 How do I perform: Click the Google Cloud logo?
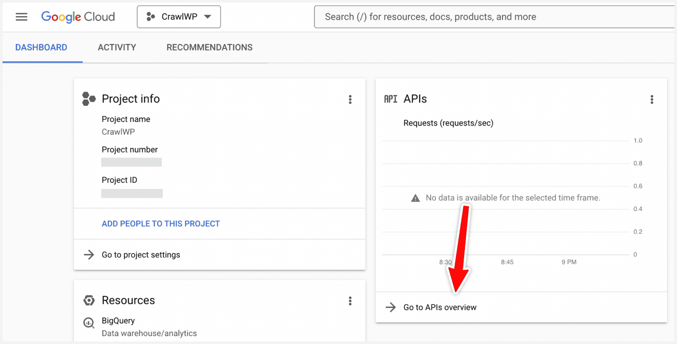(78, 17)
